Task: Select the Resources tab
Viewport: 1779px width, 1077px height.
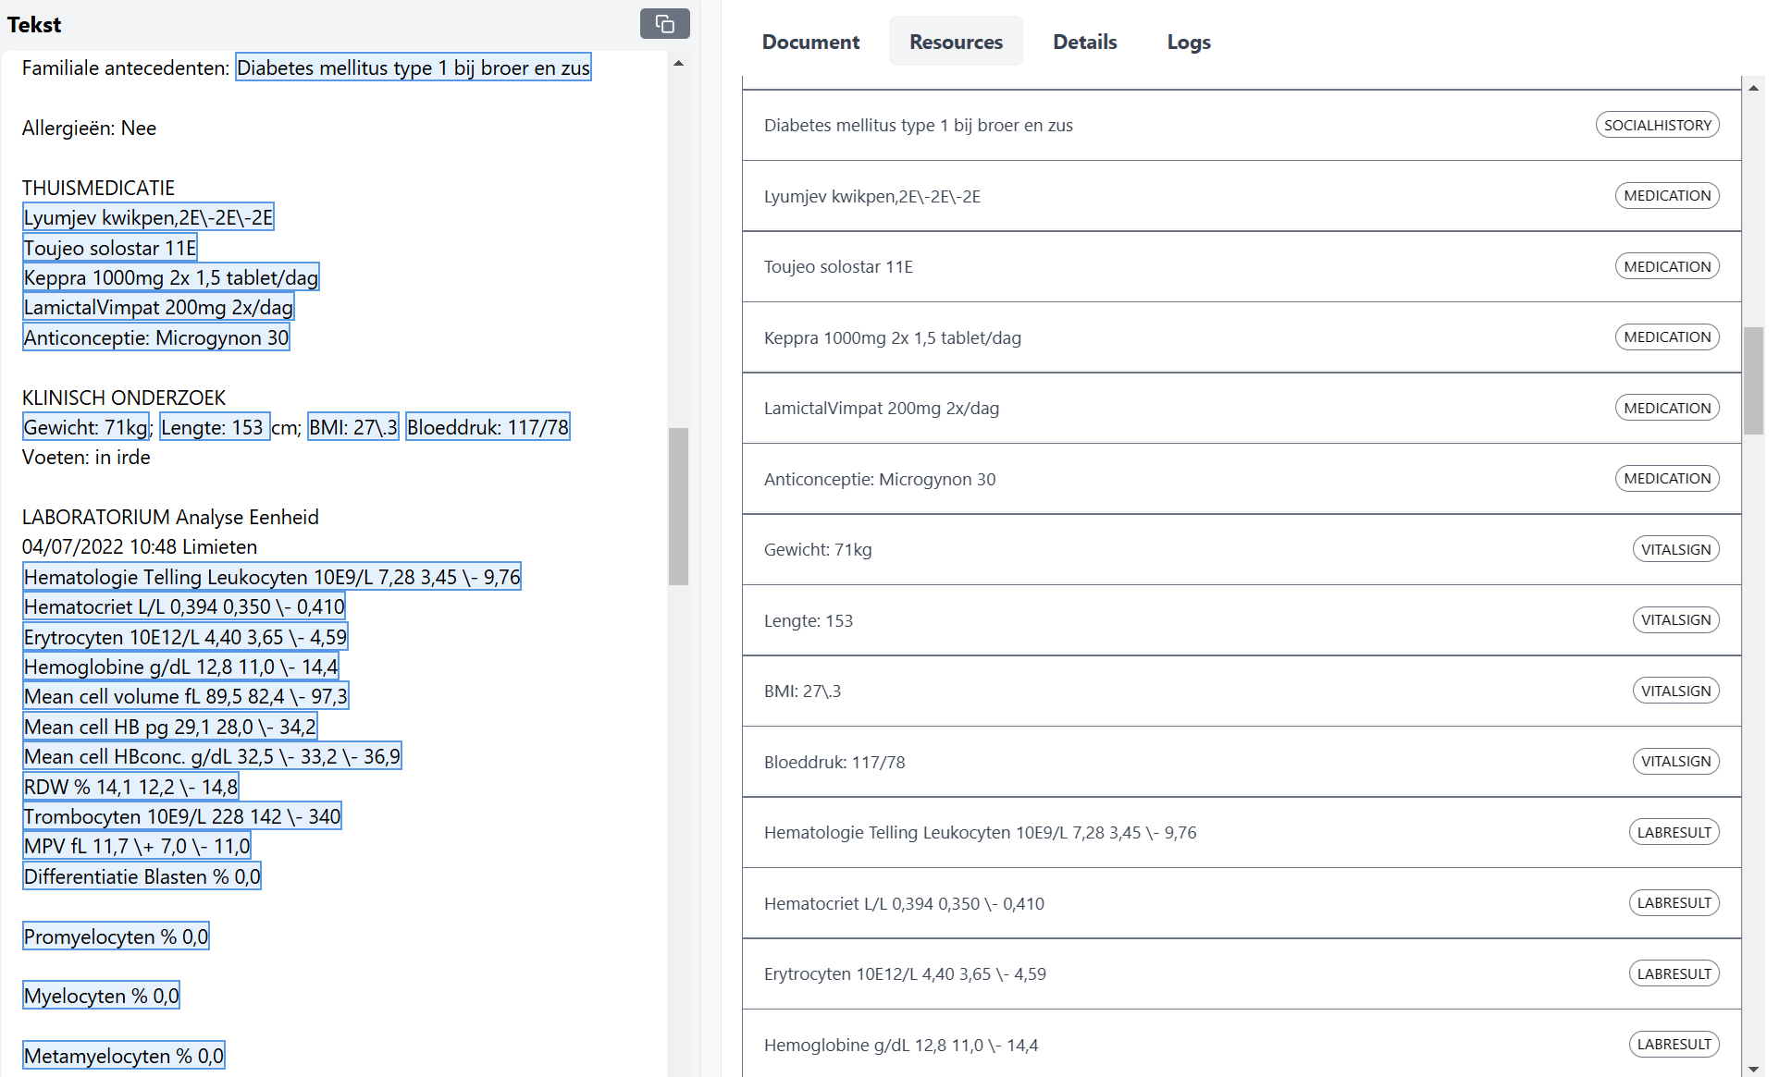Action: tap(956, 42)
